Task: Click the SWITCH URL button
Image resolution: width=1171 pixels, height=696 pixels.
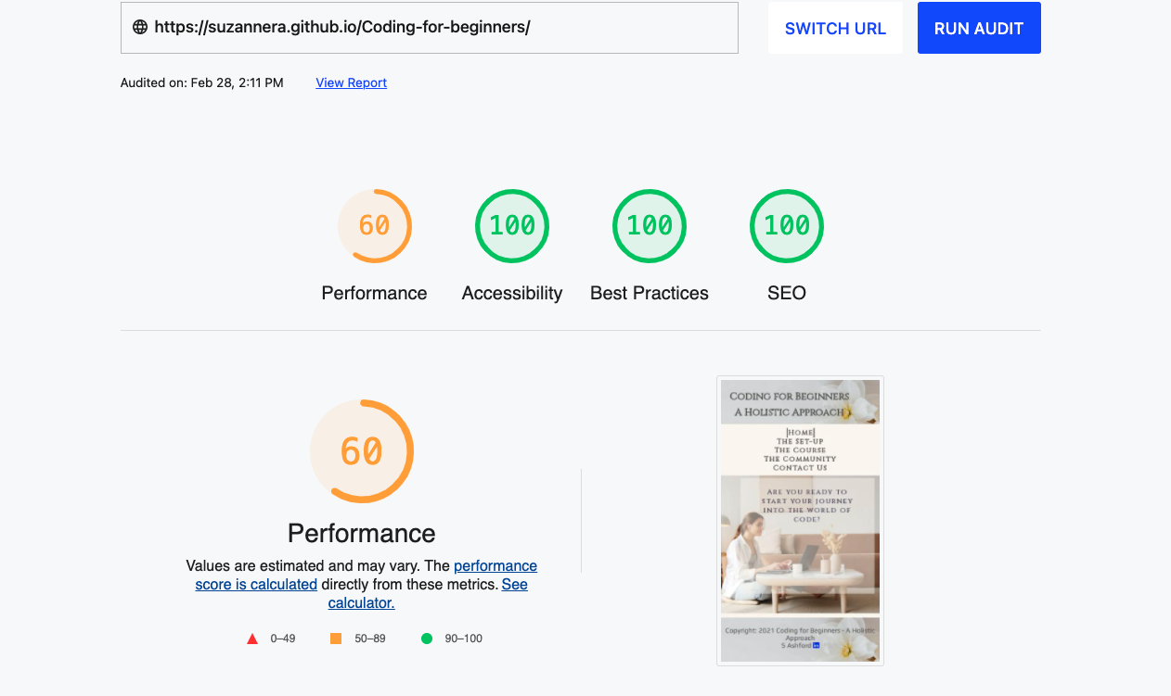Action: pyautogui.click(x=835, y=28)
